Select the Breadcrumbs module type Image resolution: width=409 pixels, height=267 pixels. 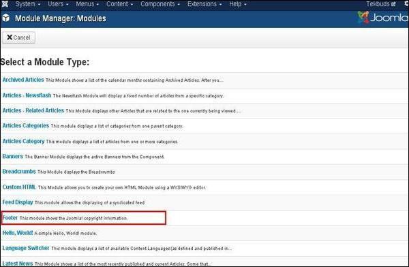(x=19, y=172)
